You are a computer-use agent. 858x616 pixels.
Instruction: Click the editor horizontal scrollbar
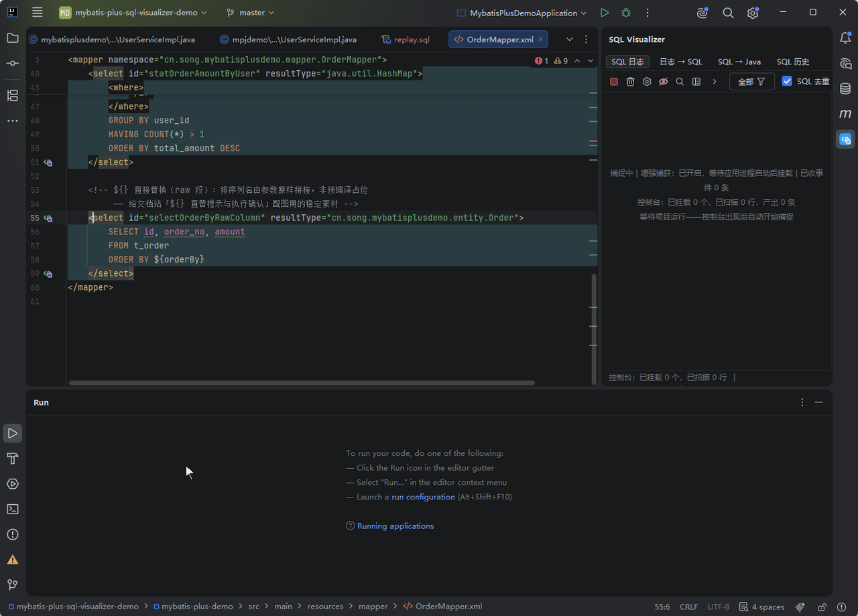[x=302, y=383]
